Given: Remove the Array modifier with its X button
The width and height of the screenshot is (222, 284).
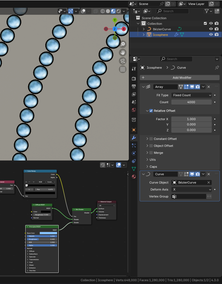Looking at the screenshot, I should click(x=209, y=87).
